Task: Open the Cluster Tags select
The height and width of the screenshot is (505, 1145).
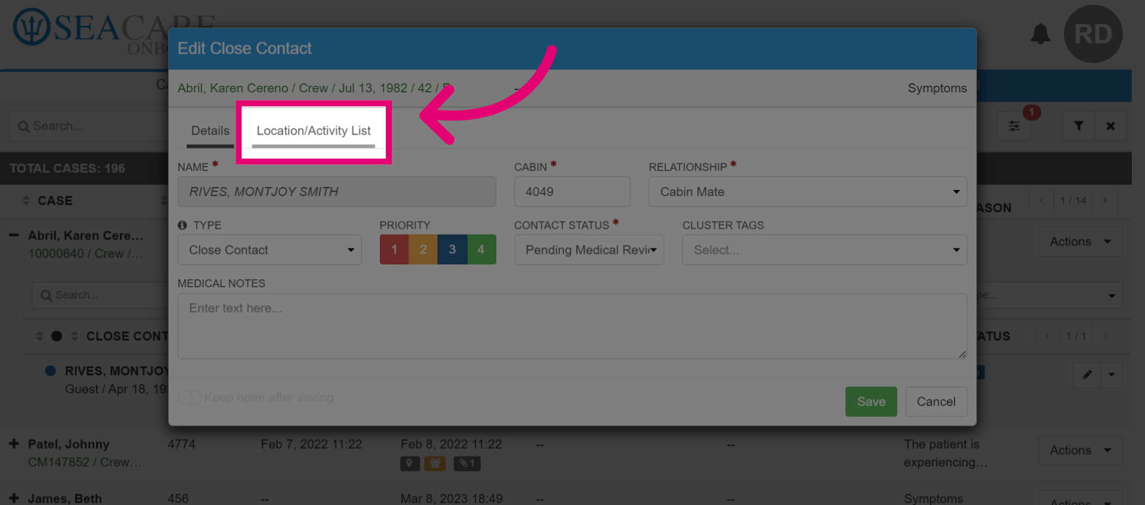Action: [x=824, y=250]
